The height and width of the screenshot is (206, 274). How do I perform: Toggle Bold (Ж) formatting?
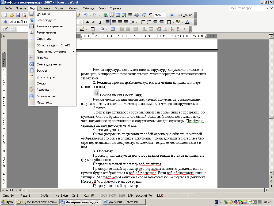tap(87, 22)
